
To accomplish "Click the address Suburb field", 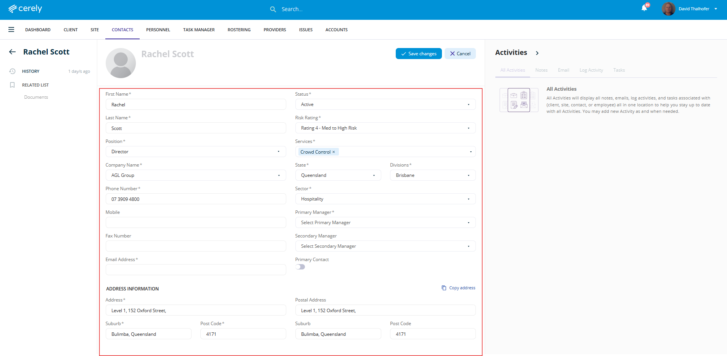I will point(148,334).
